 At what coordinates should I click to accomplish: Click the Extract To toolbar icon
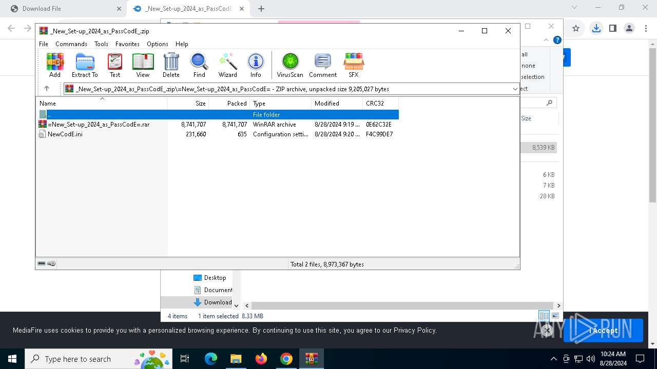(85, 65)
